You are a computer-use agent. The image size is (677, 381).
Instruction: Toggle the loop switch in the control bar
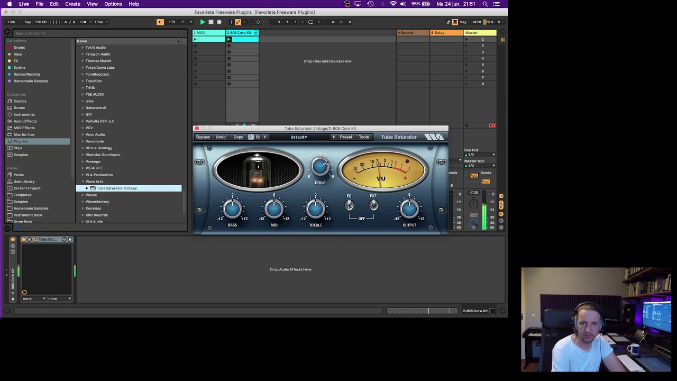click(310, 22)
